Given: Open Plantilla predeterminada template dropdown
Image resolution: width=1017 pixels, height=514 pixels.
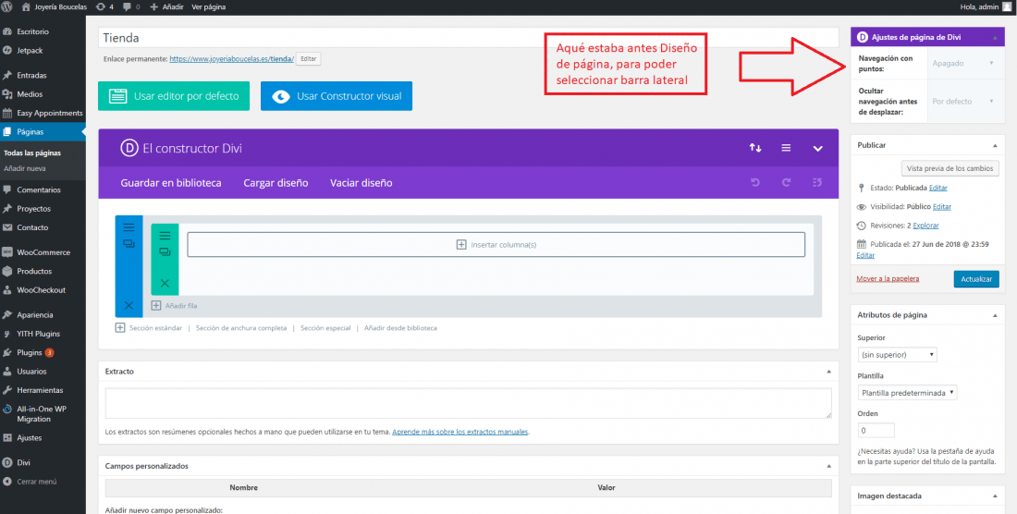Looking at the screenshot, I should 907,393.
